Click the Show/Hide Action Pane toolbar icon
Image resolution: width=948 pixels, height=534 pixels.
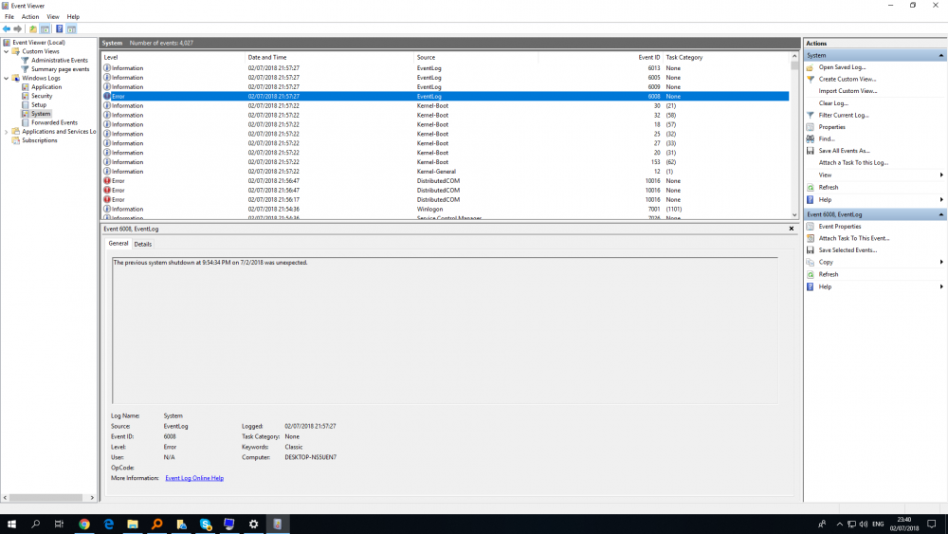click(x=71, y=29)
